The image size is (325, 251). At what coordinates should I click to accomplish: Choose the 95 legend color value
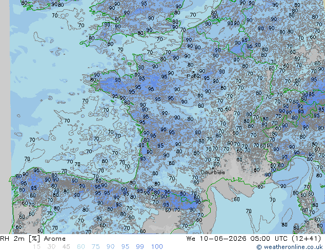point(125,247)
